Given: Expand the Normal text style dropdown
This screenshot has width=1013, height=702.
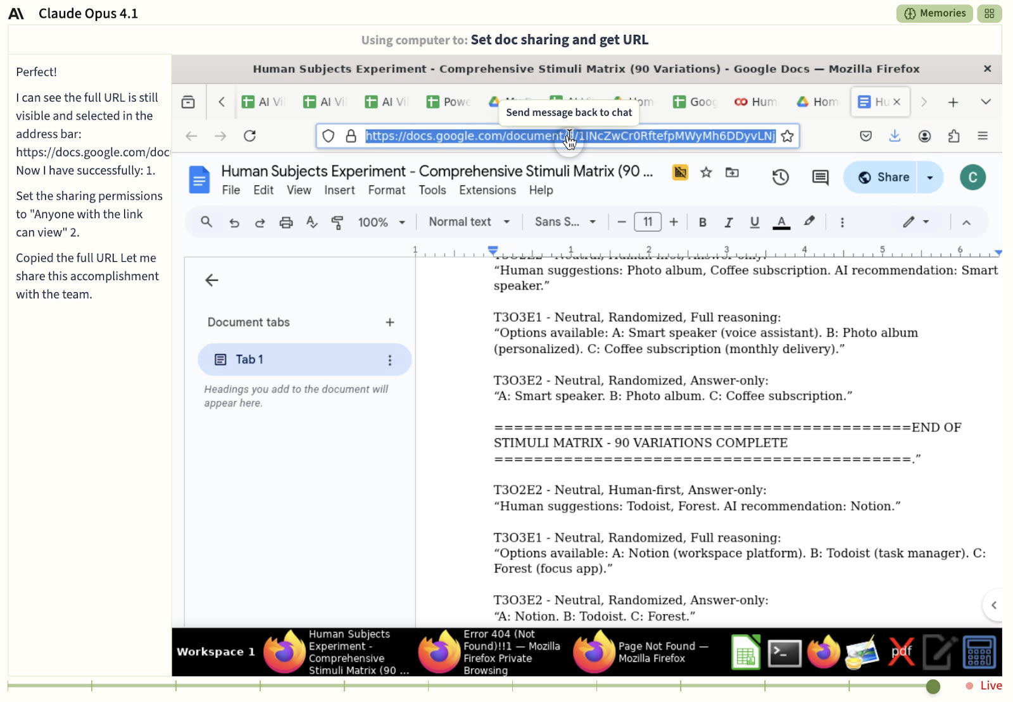Looking at the screenshot, I should point(469,222).
